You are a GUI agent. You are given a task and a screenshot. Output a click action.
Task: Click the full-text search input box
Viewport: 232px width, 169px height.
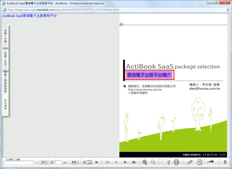[x=19, y=163]
